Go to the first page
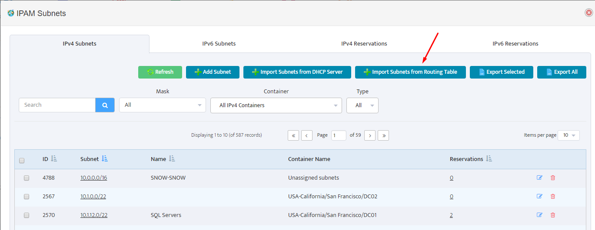 293,135
